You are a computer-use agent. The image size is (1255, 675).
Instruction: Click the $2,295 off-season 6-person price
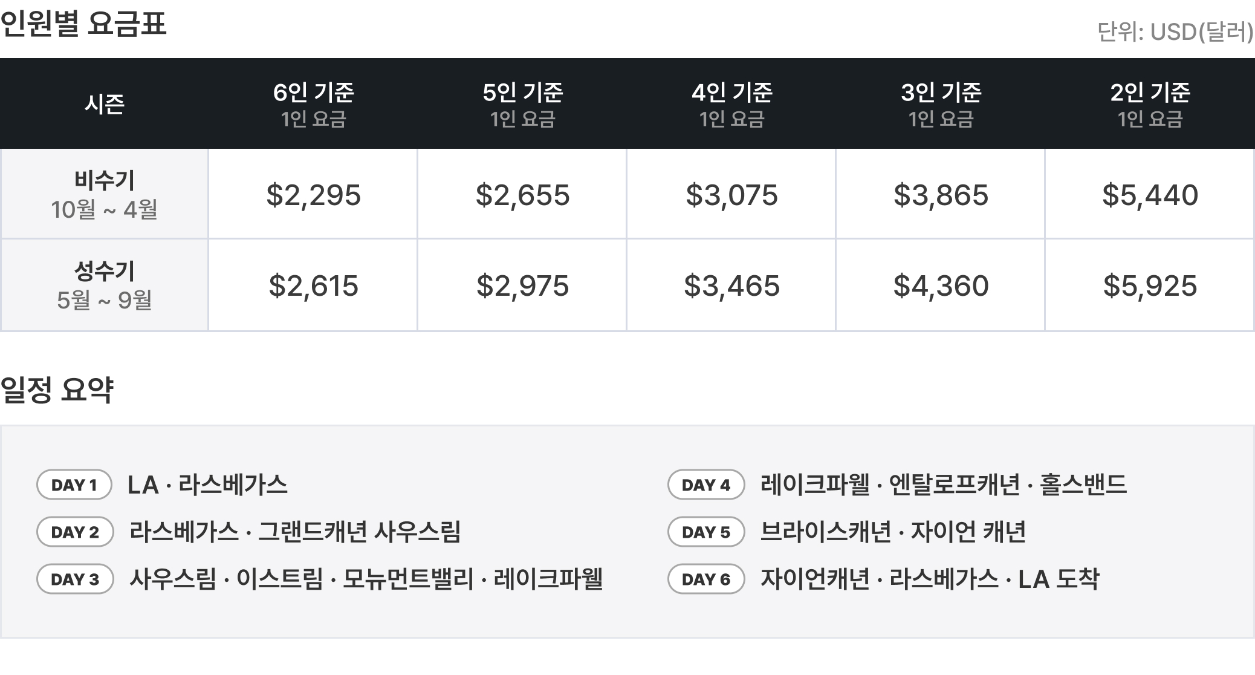coord(313,195)
